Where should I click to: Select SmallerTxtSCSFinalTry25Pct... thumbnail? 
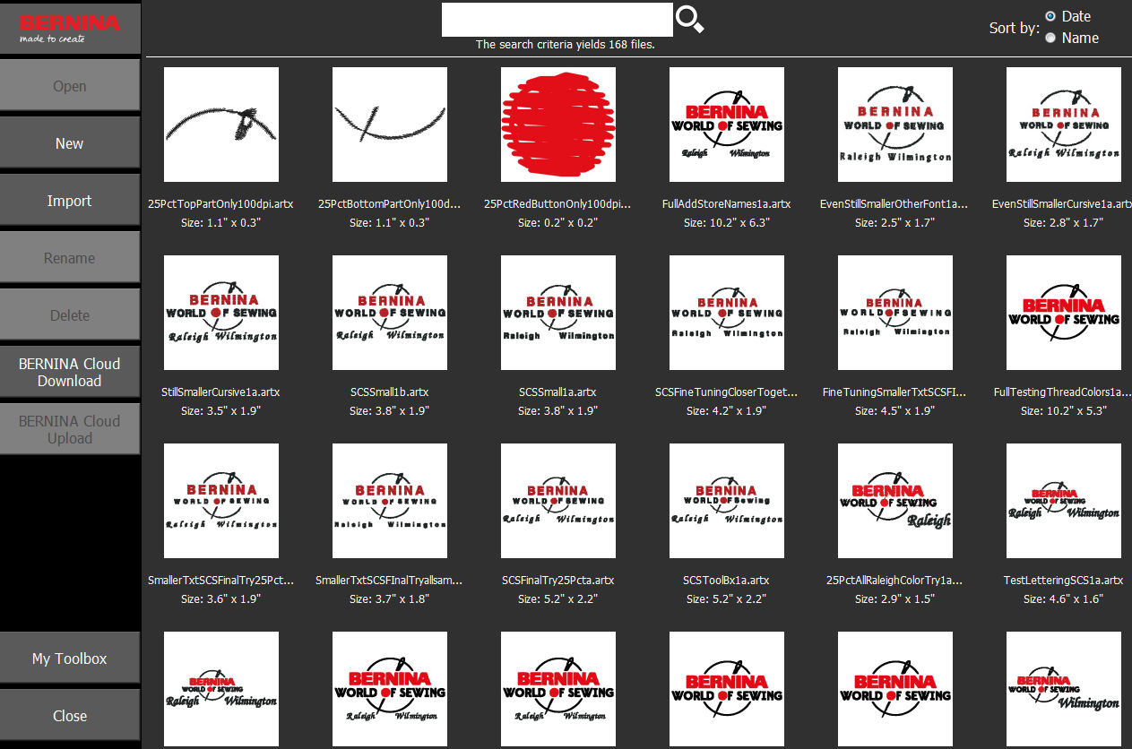pos(221,501)
